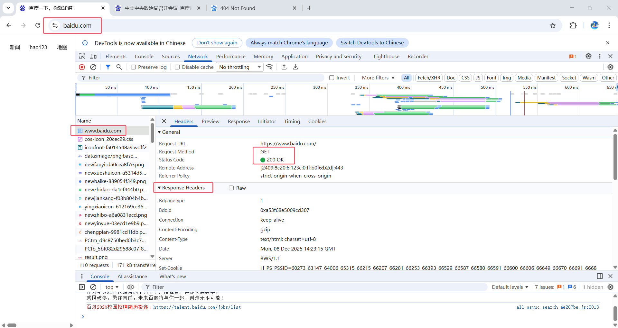Open network conditions wifi icon

click(270, 67)
